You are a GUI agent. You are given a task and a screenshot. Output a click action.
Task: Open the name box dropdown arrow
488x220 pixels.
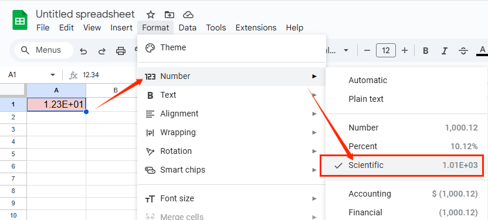pos(53,75)
